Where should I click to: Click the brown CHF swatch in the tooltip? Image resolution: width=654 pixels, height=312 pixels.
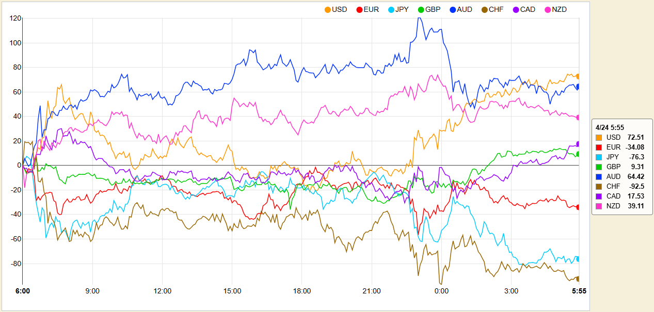coord(599,186)
